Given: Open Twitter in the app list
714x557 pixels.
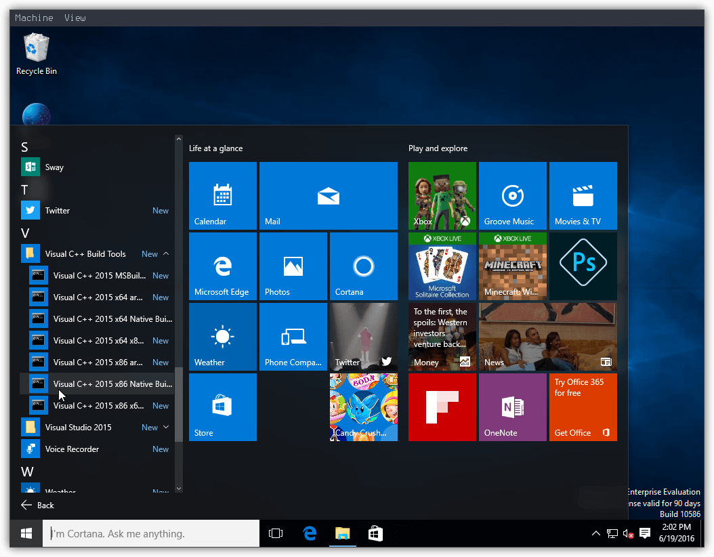Looking at the screenshot, I should click(97, 211).
